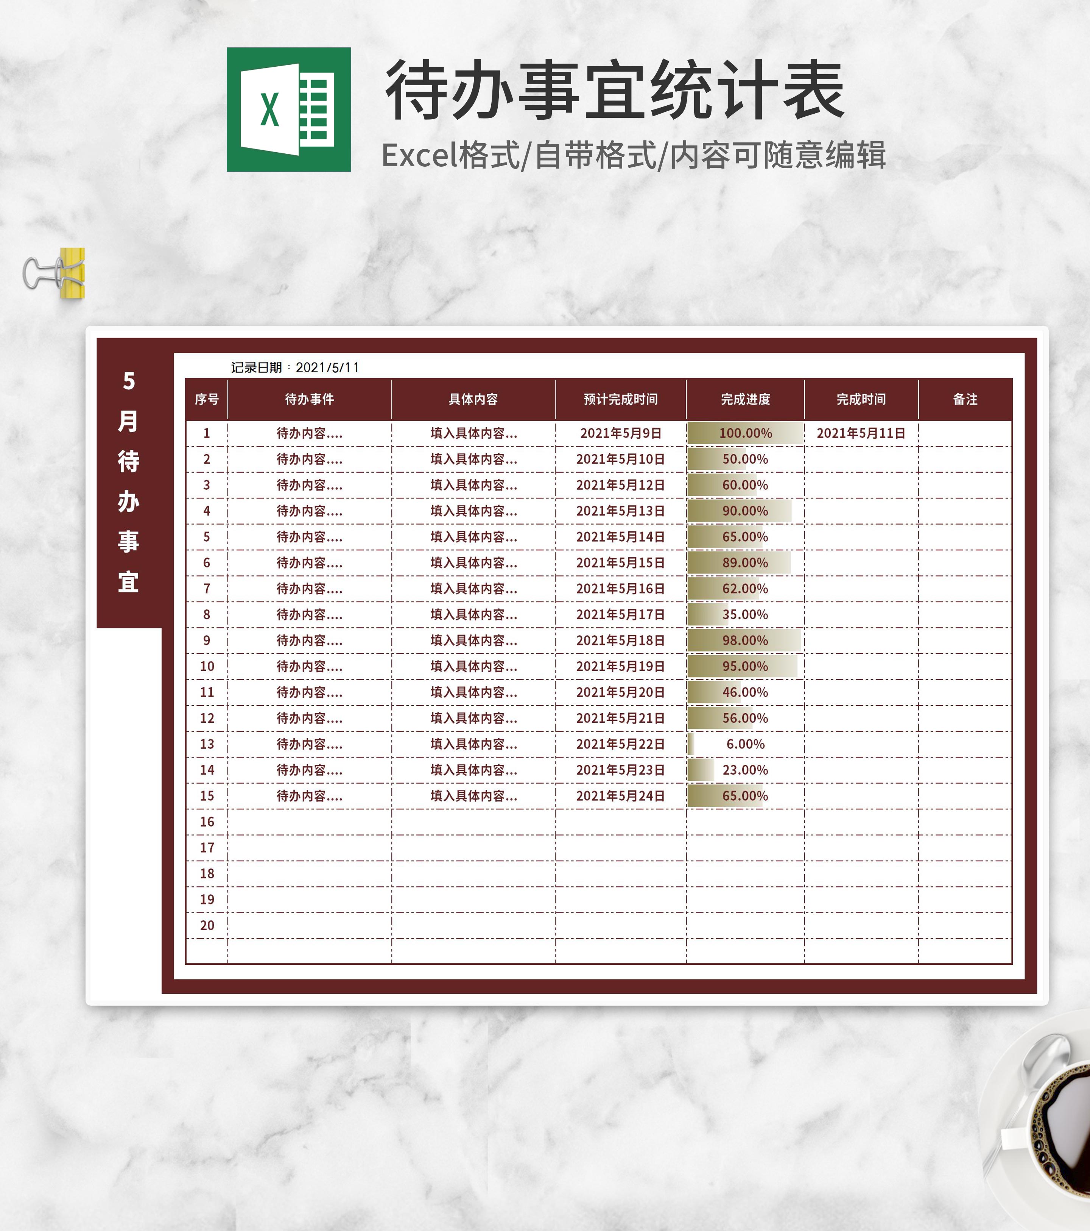This screenshot has height=1231, width=1090.
Task: Click the 5月待办事宜 side tab
Action: (129, 482)
